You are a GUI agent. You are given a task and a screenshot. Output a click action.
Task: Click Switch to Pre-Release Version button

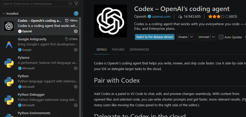point(155,37)
